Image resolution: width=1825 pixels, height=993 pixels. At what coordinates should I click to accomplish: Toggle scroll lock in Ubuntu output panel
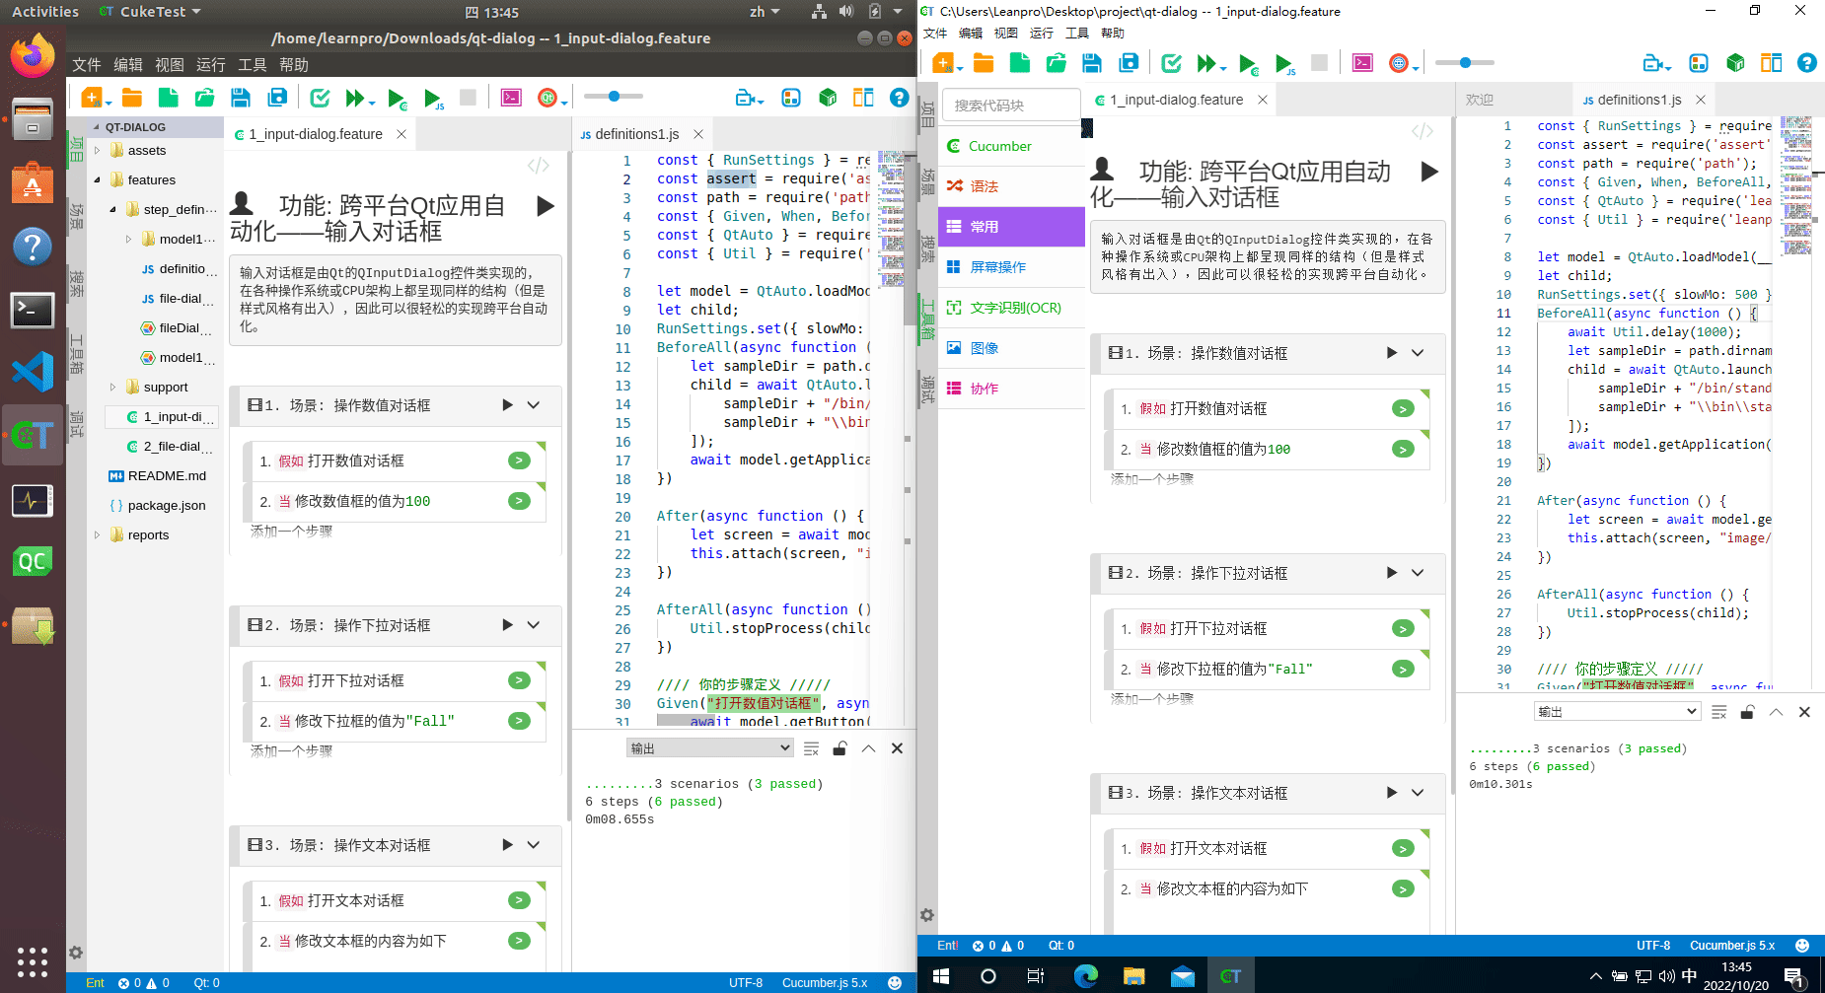point(839,748)
